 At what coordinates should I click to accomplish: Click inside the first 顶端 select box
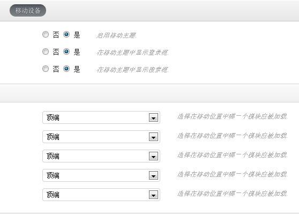[101, 117]
